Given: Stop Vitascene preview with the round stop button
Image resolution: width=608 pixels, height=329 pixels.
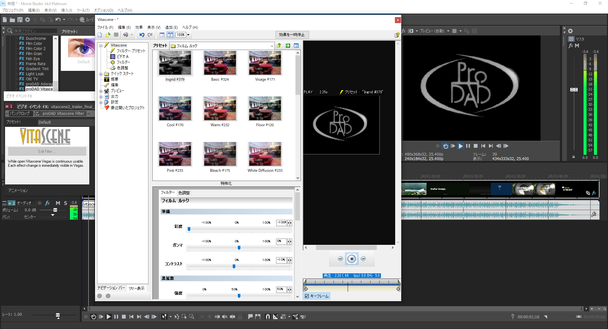Looking at the screenshot, I should click(x=351, y=259).
